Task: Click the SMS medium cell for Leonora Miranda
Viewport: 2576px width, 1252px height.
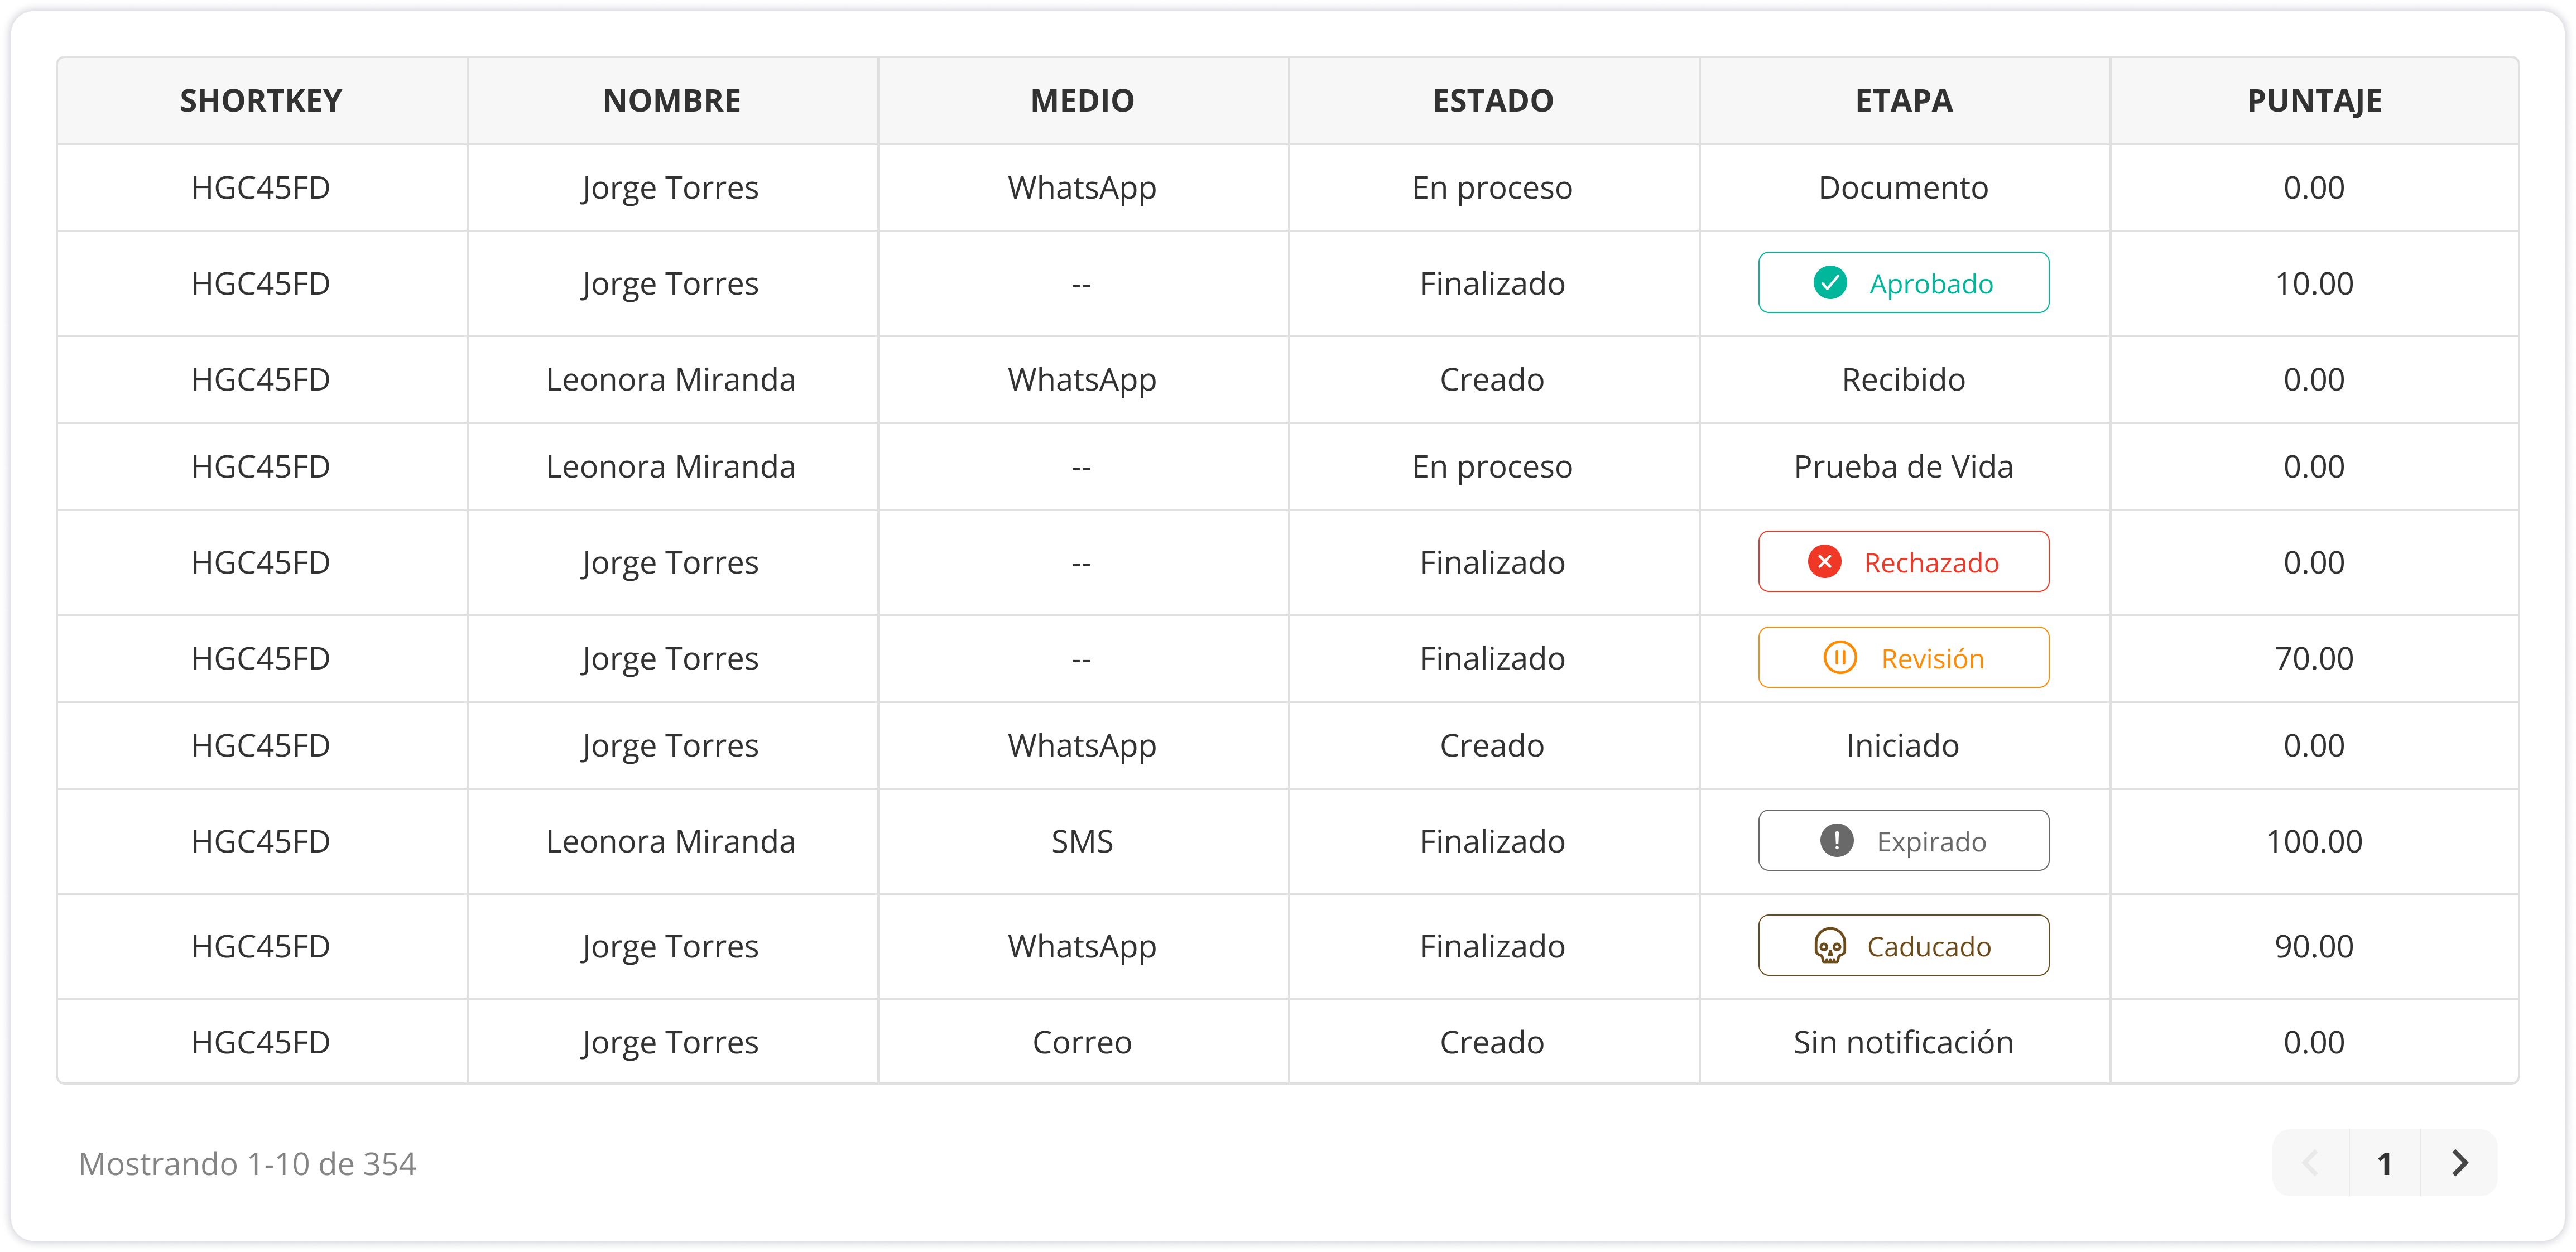Action: pos(1082,841)
